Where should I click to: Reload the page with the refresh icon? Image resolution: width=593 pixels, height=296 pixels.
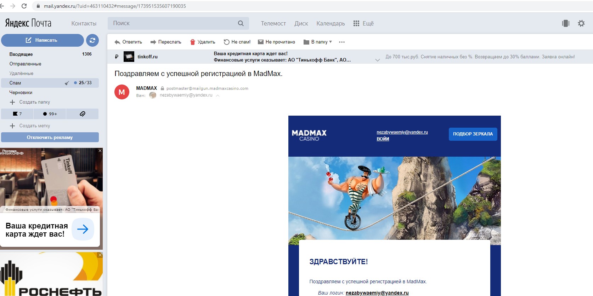(24, 6)
